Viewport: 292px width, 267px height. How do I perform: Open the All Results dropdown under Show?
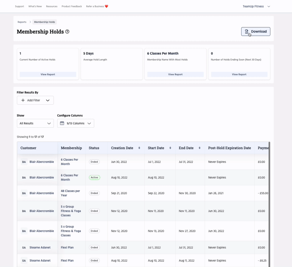click(x=35, y=123)
